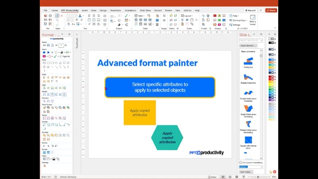The height and width of the screenshot is (179, 318).
Task: Click the Select libraries button
Action: click(248, 46)
